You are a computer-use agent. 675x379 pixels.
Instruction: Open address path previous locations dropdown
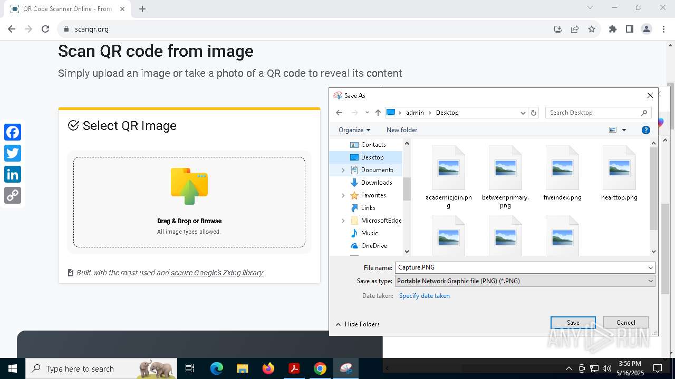[x=523, y=113]
